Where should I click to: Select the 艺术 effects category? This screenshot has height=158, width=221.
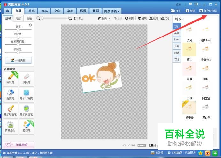[177, 59]
